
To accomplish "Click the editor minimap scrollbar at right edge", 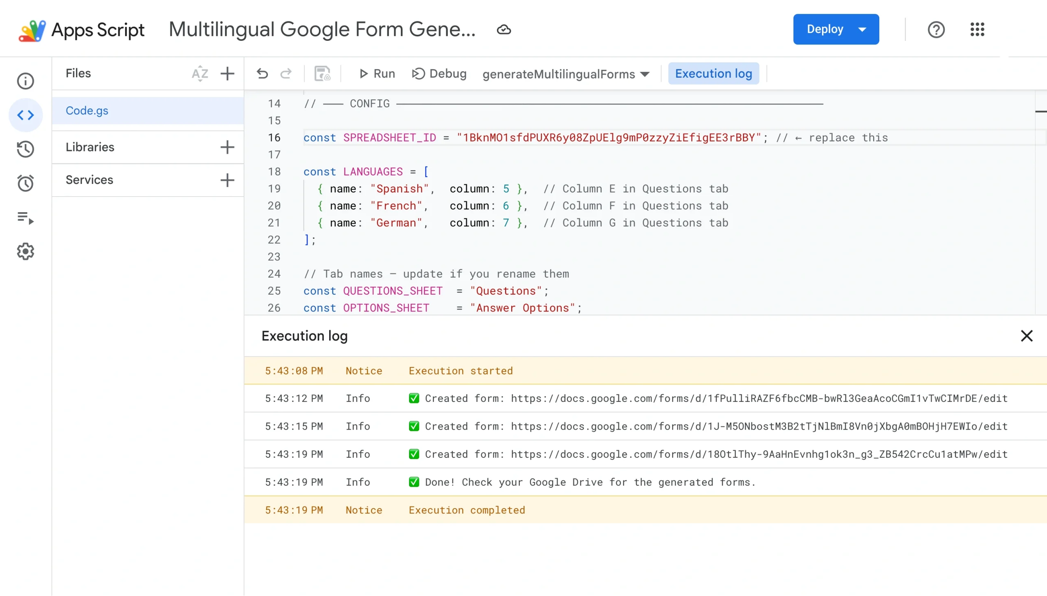I will click(1040, 203).
